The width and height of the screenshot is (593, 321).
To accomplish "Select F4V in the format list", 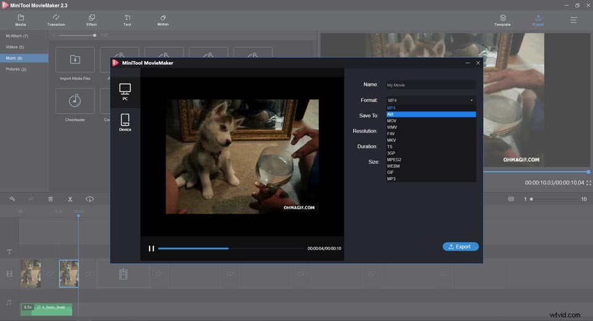I will click(x=431, y=133).
